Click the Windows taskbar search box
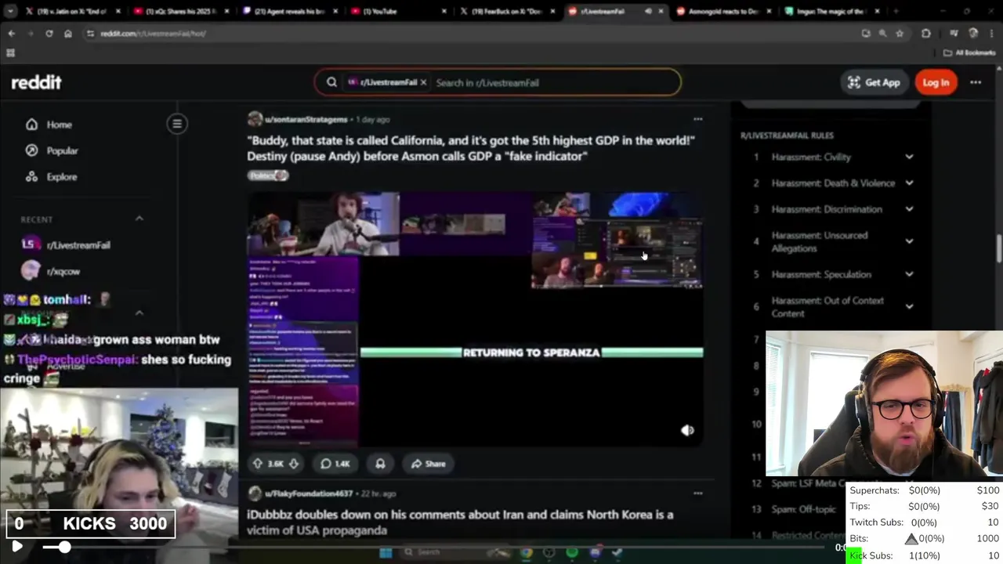This screenshot has width=1003, height=564. coord(454,552)
